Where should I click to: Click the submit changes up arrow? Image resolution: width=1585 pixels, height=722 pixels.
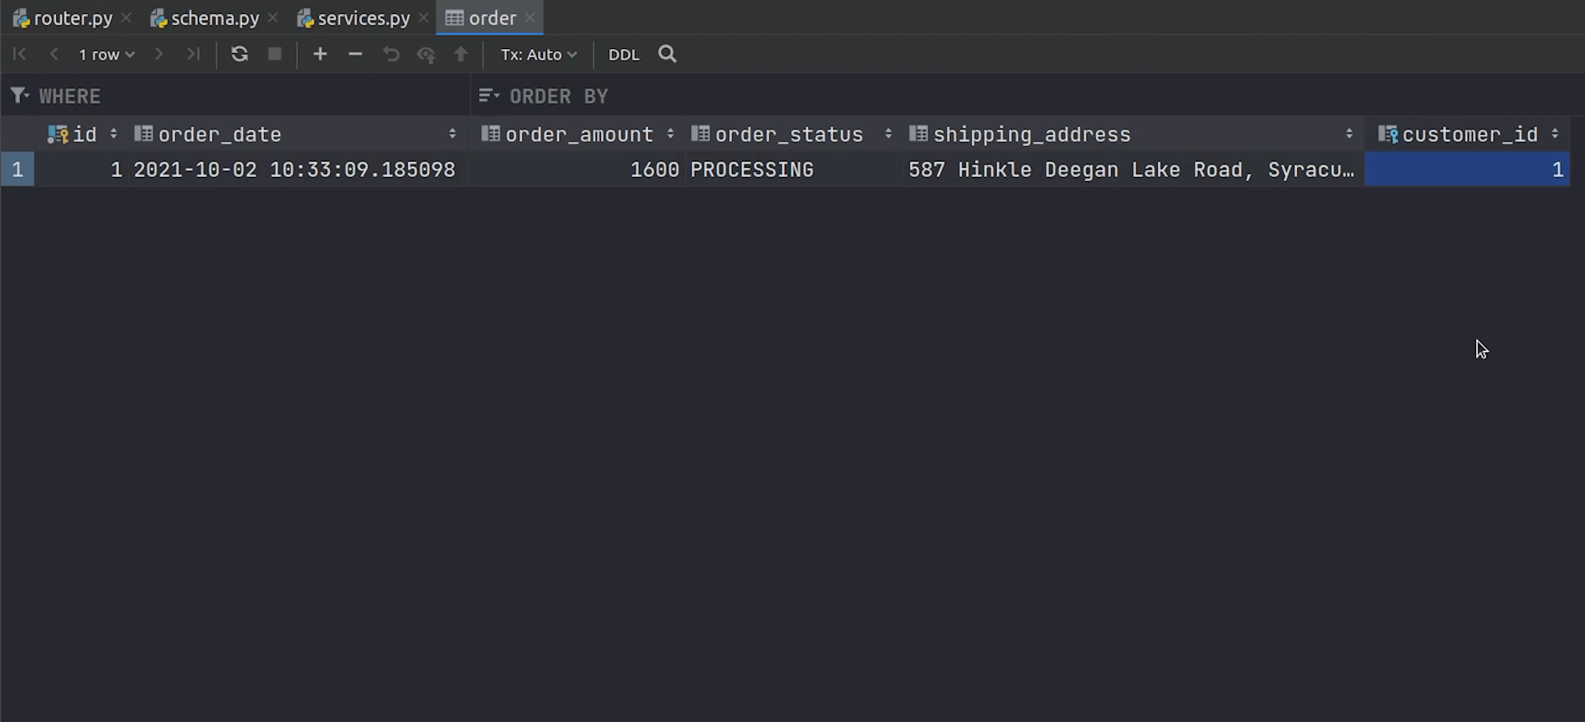click(461, 54)
